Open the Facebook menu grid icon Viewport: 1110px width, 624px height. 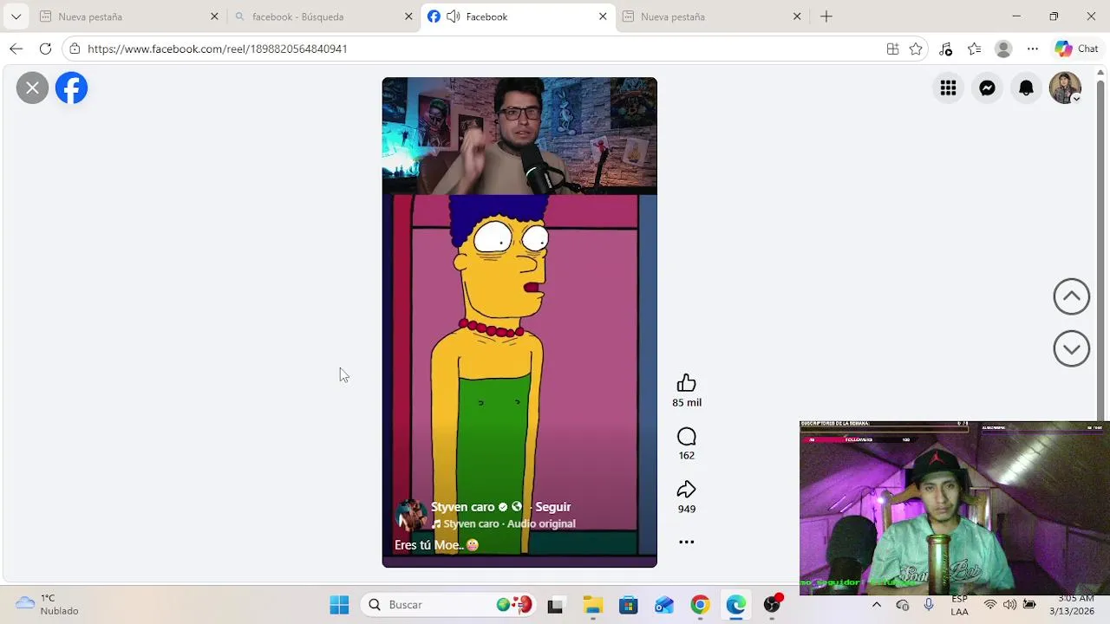point(948,88)
